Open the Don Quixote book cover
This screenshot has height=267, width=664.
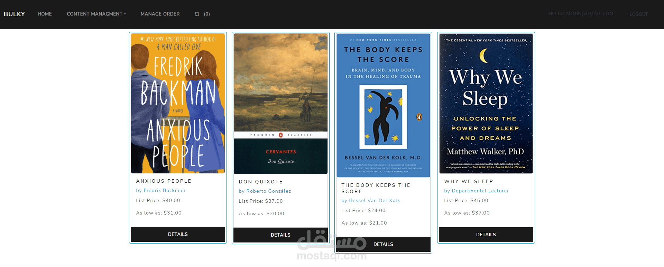[280, 104]
